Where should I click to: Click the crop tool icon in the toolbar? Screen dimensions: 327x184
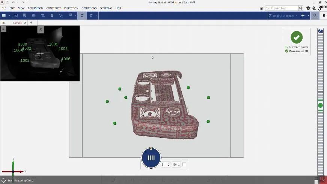(x=43, y=15)
